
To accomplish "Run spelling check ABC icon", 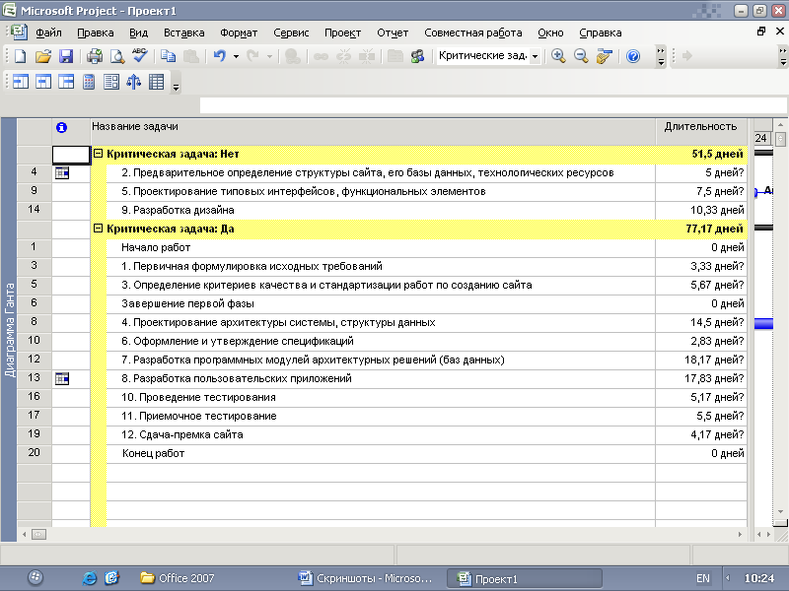I will [140, 55].
